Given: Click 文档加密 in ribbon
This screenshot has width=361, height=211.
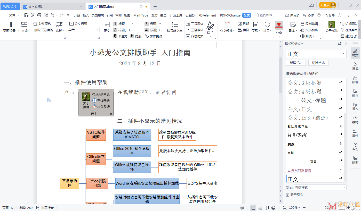Looking at the screenshot, I should click(x=310, y=30).
